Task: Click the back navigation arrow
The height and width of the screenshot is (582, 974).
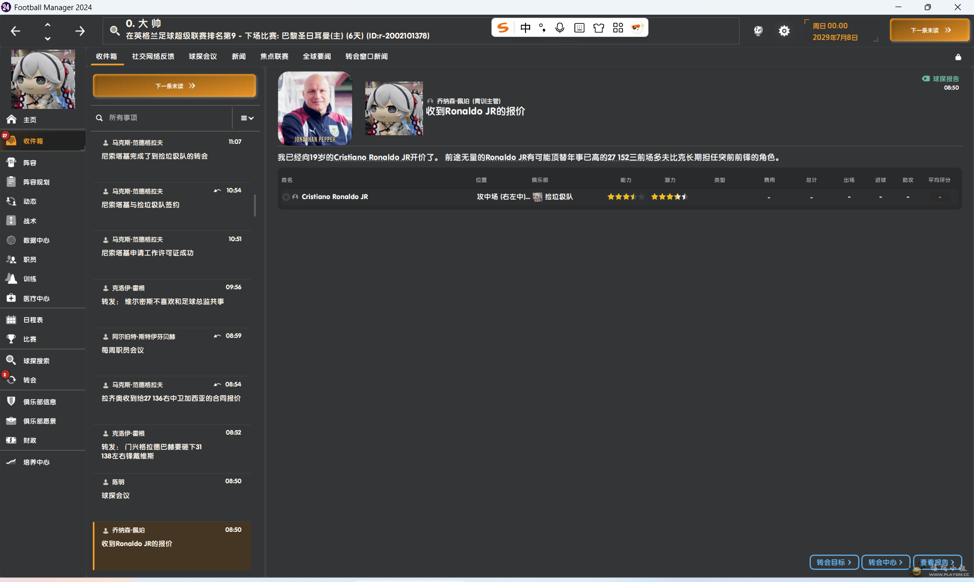Action: point(16,31)
